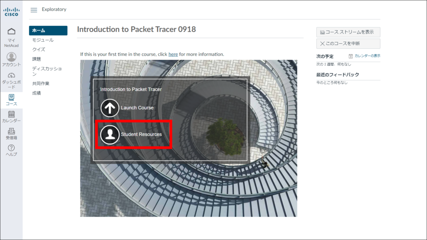Viewport: 427px width, 240px height.
Task: Toggle the hamburger navigation menu
Action: click(34, 10)
